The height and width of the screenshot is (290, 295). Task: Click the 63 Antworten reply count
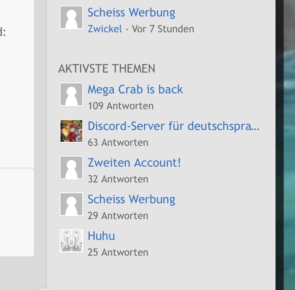click(x=118, y=142)
